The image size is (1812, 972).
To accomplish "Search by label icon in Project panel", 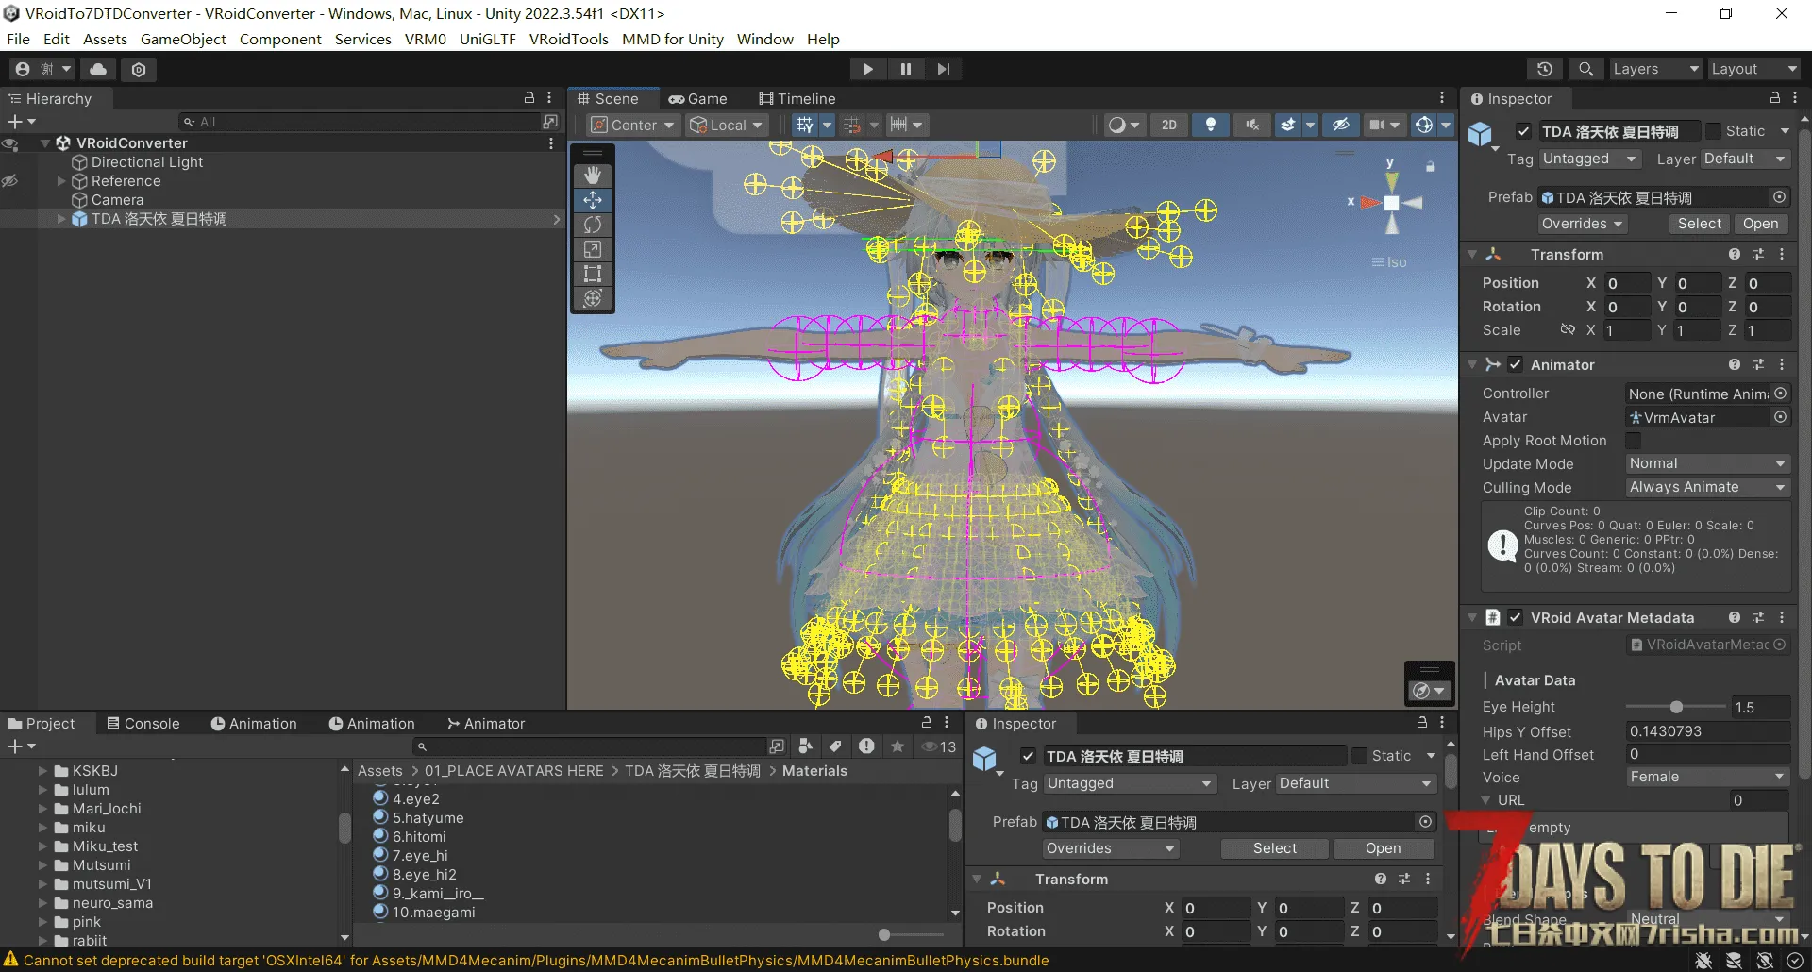I will (835, 746).
